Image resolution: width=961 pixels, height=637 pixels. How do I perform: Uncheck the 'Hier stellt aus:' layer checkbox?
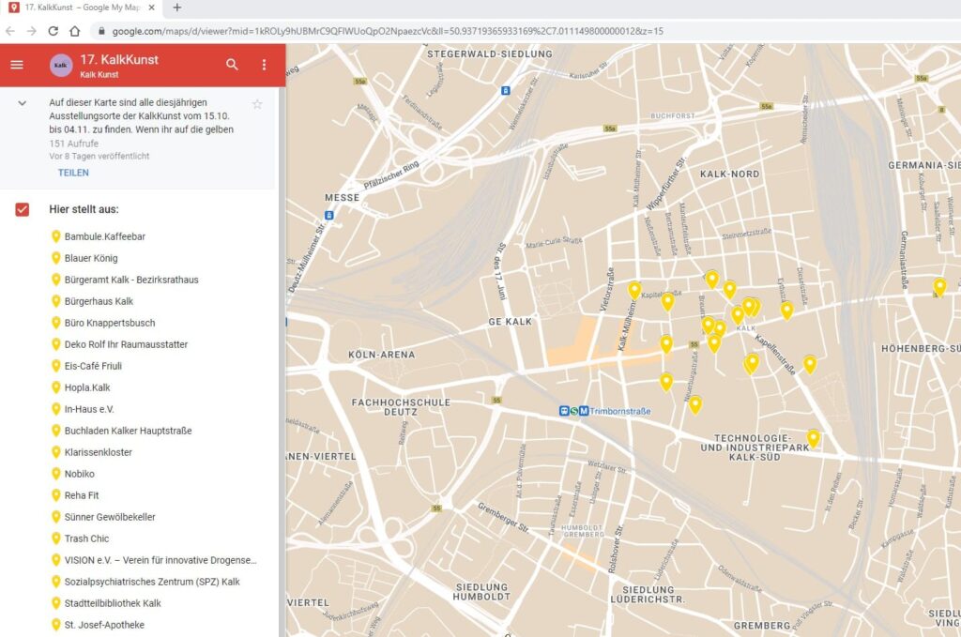[23, 209]
